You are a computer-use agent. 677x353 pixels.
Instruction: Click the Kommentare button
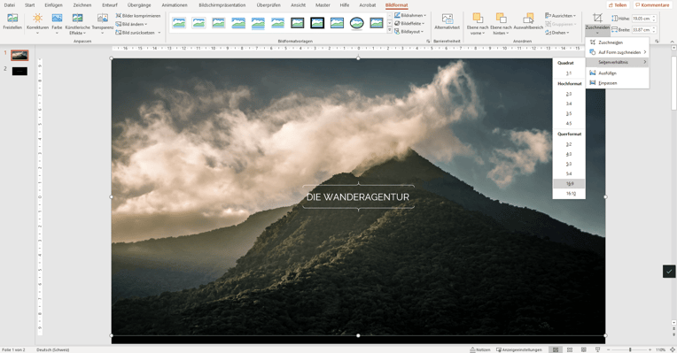click(652, 5)
